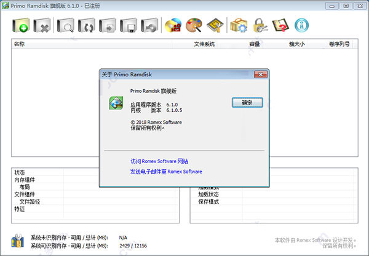369x256 pixels.
Task: Open the 访问 Romex Software 网站 link
Action: coord(159,161)
